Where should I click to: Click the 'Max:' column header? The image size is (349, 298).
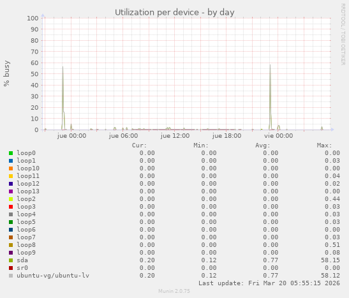tap(324, 145)
